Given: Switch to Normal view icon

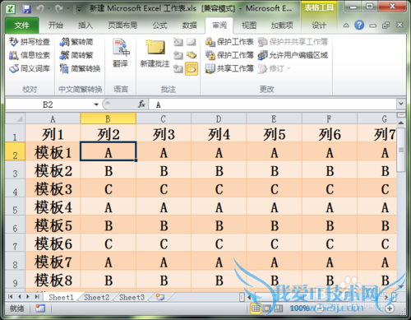Looking at the screenshot, I should tap(256, 308).
